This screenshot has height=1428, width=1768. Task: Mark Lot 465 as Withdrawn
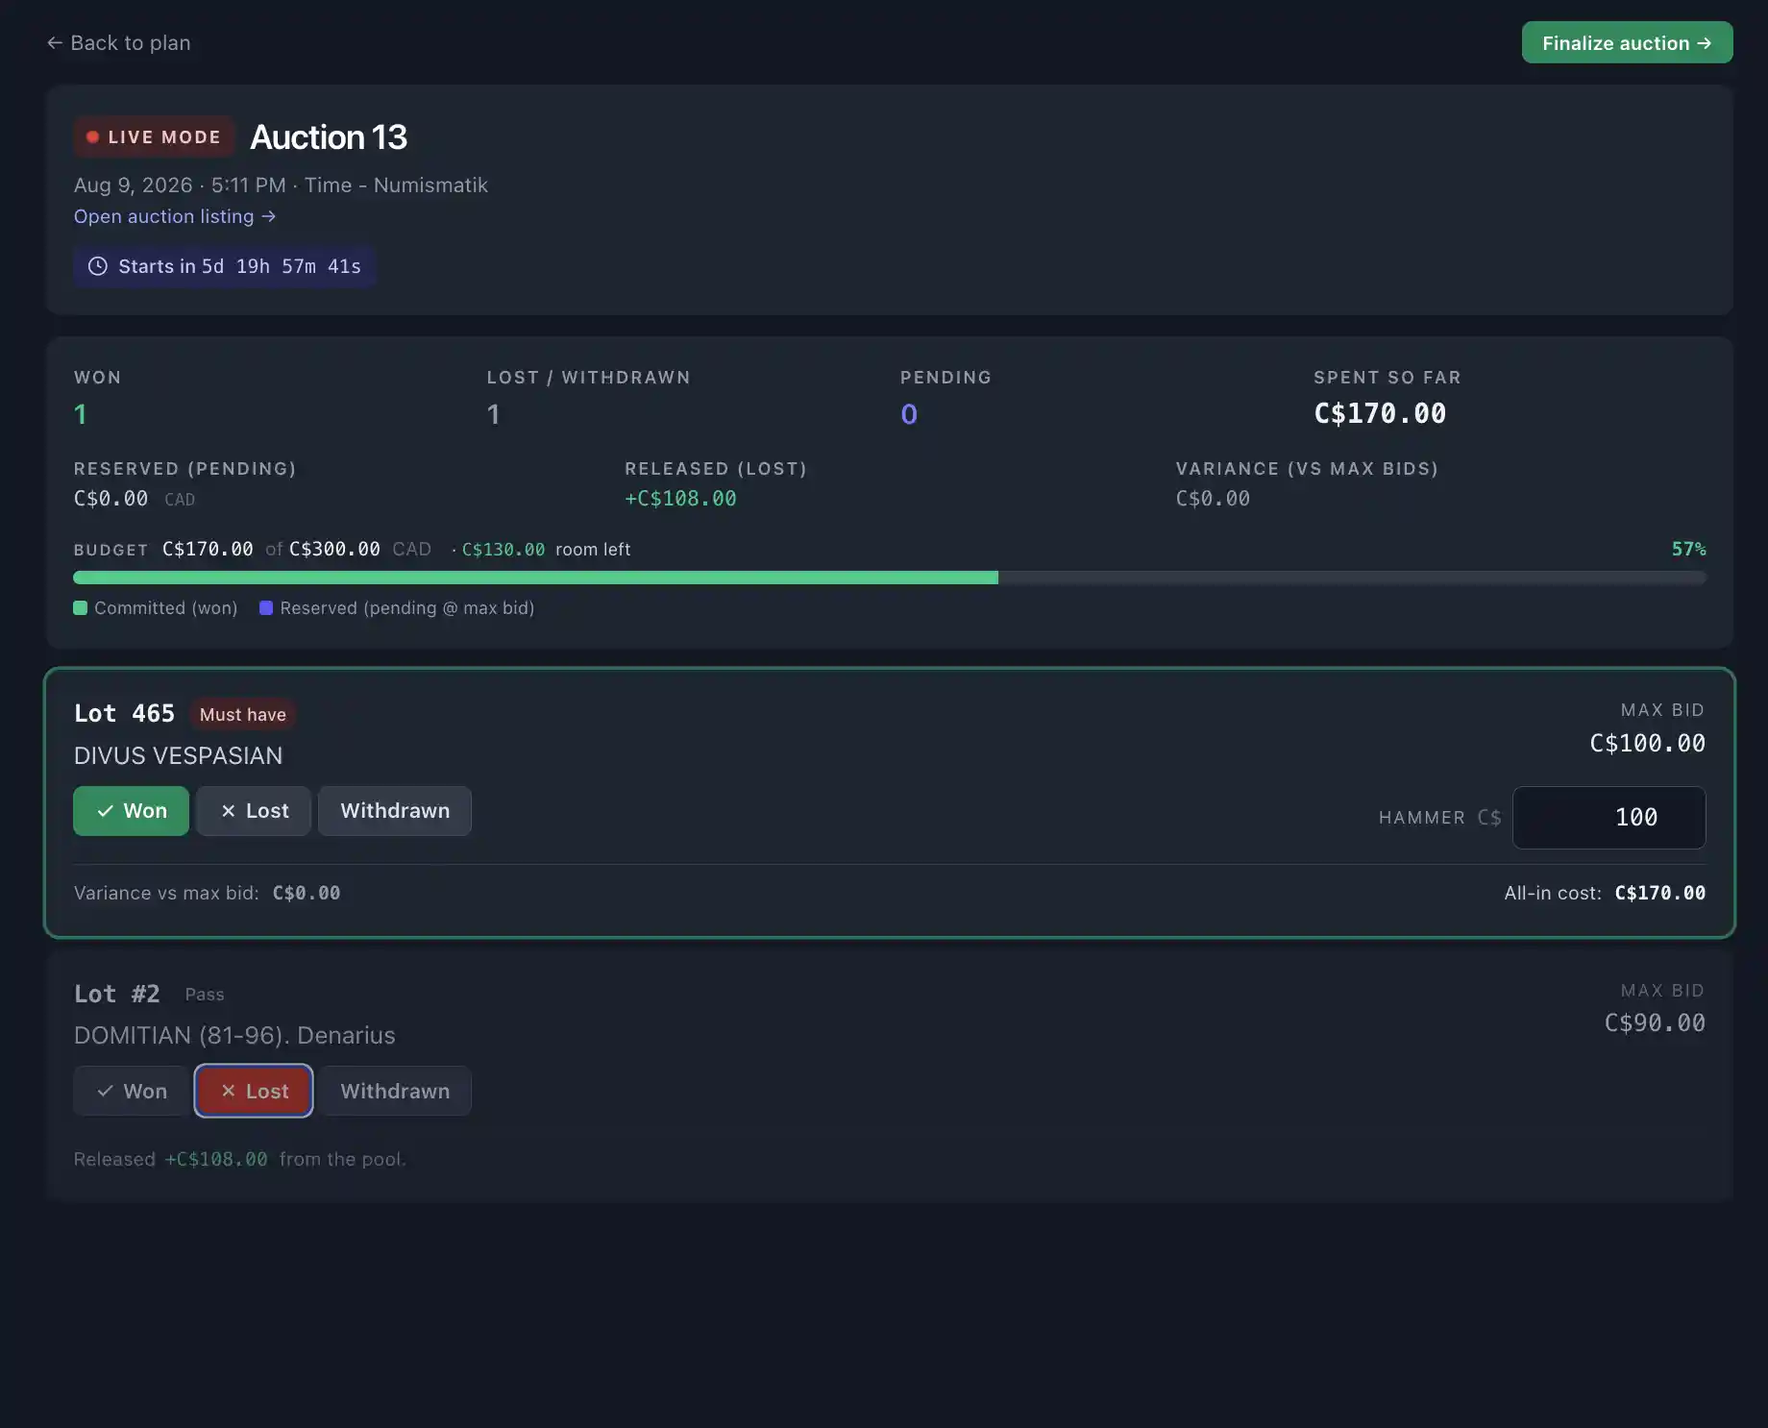[x=395, y=811]
